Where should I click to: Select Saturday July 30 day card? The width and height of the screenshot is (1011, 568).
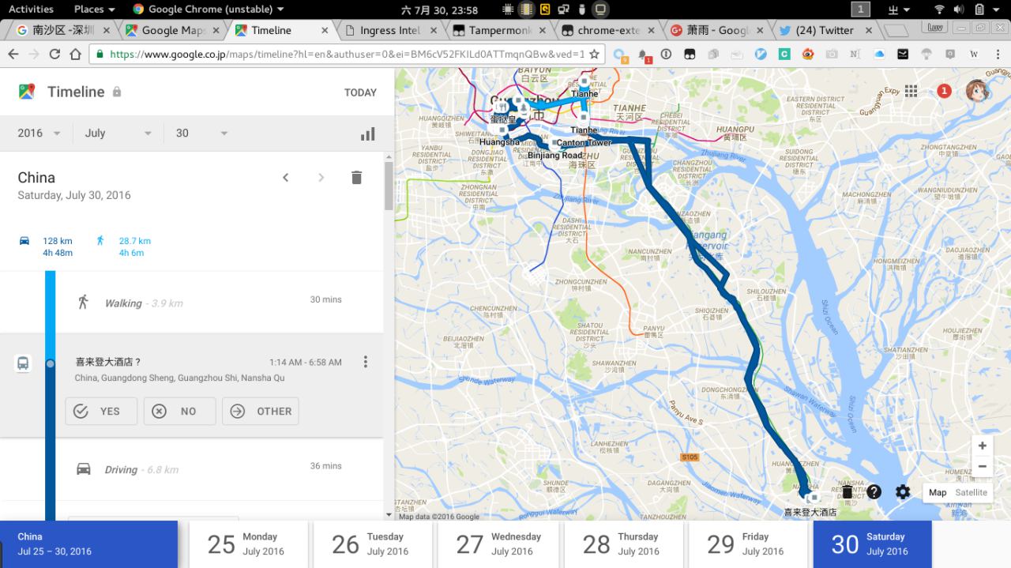tap(873, 544)
